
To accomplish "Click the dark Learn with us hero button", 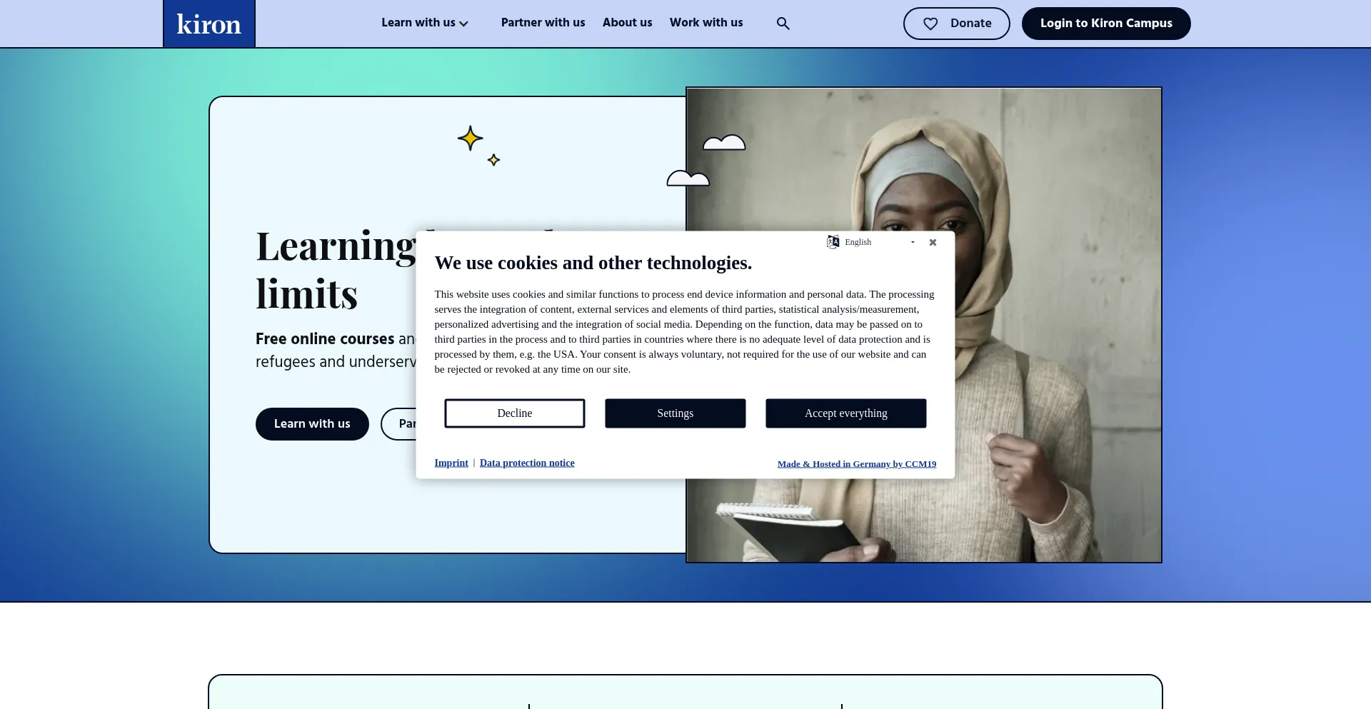I will (x=312, y=424).
